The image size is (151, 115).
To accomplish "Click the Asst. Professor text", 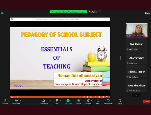I will coord(94,81).
